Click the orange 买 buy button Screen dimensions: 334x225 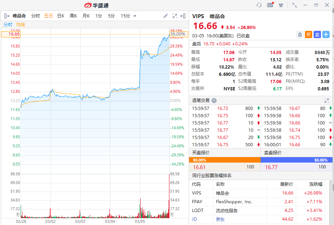[309, 34]
